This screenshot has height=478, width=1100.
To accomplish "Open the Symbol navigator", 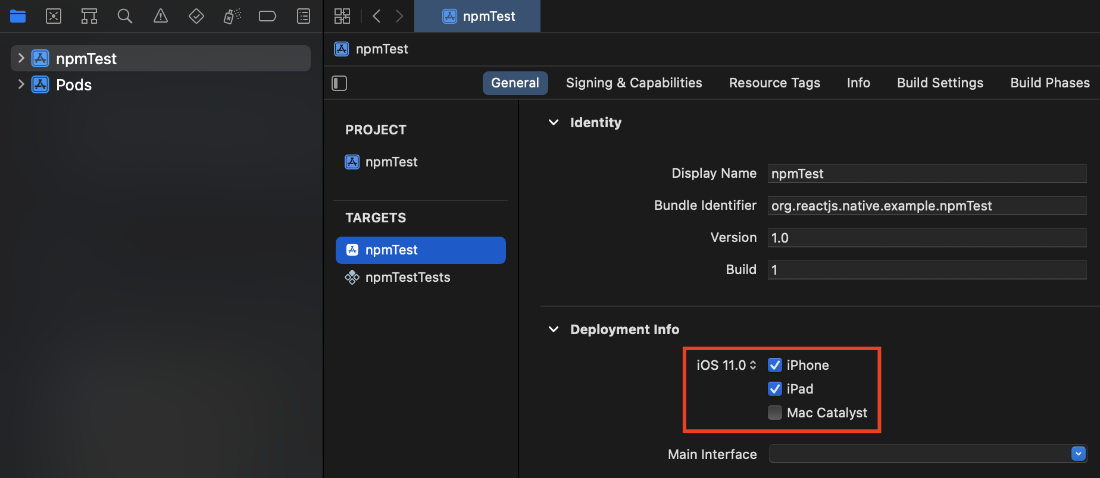I will point(89,16).
